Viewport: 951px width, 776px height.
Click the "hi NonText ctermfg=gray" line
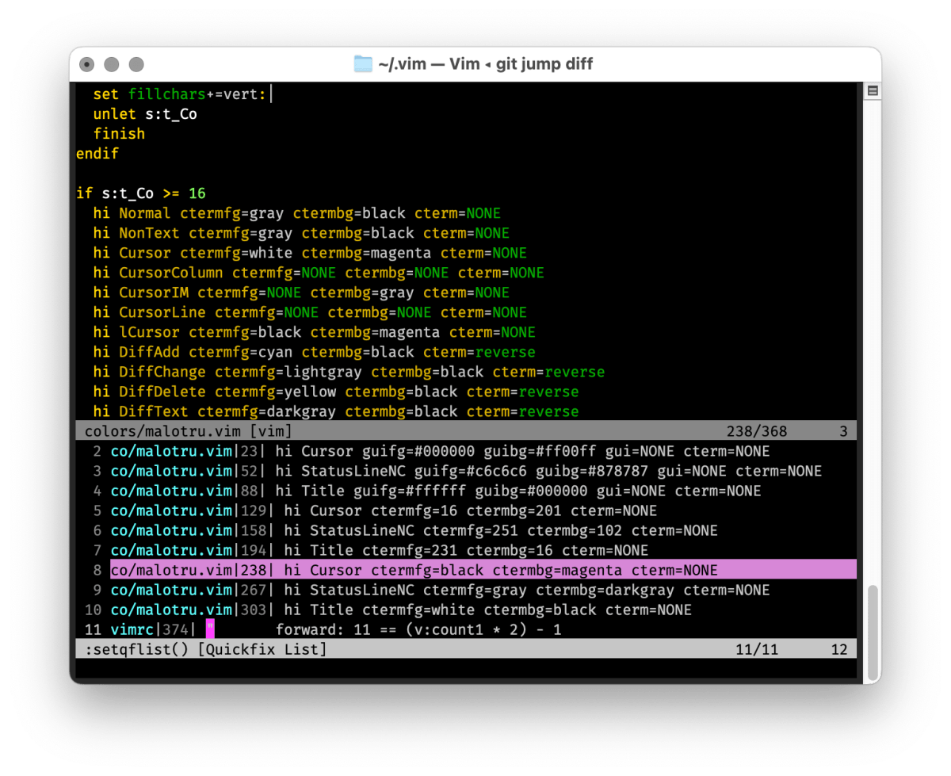point(301,233)
